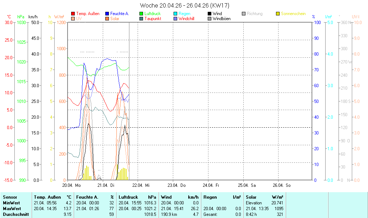Click the Taupunkt legend color box
Screen dimensions: 368x218
(142, 19)
